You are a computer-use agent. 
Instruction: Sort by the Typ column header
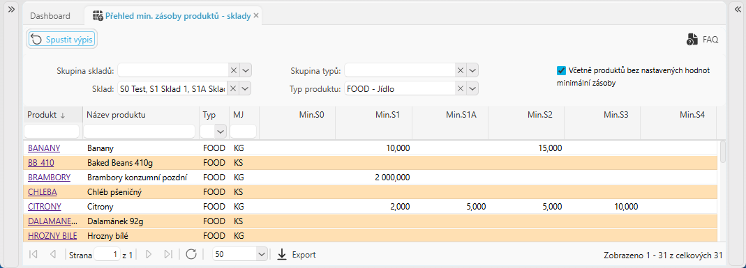tap(214, 115)
